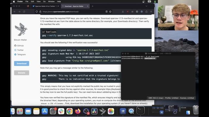Click the gpg --verify command line
Viewport: 209px width, 117px height.
(x=67, y=35)
